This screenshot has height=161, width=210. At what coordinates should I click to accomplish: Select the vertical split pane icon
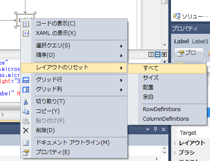[x=151, y=54]
